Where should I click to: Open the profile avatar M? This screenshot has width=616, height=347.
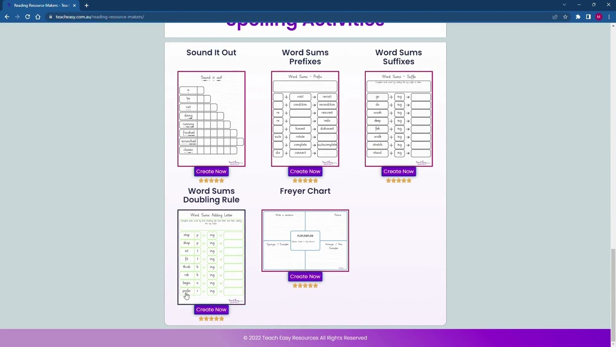tap(599, 17)
